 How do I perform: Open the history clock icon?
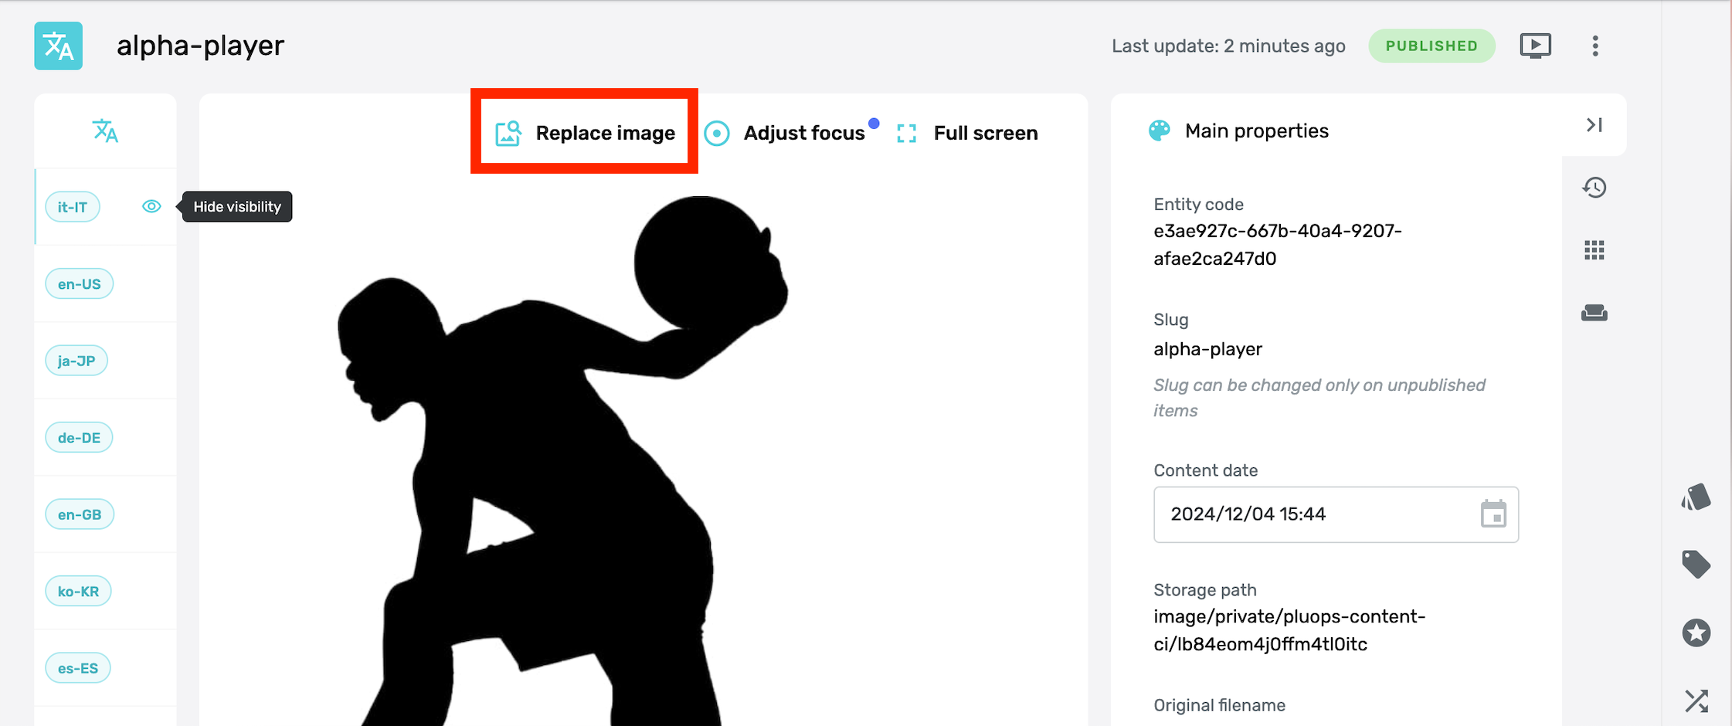1594,188
